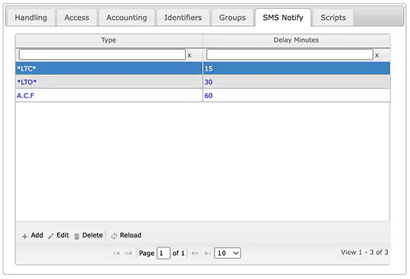Click the Delete label
The image size is (410, 279).
tap(92, 235)
